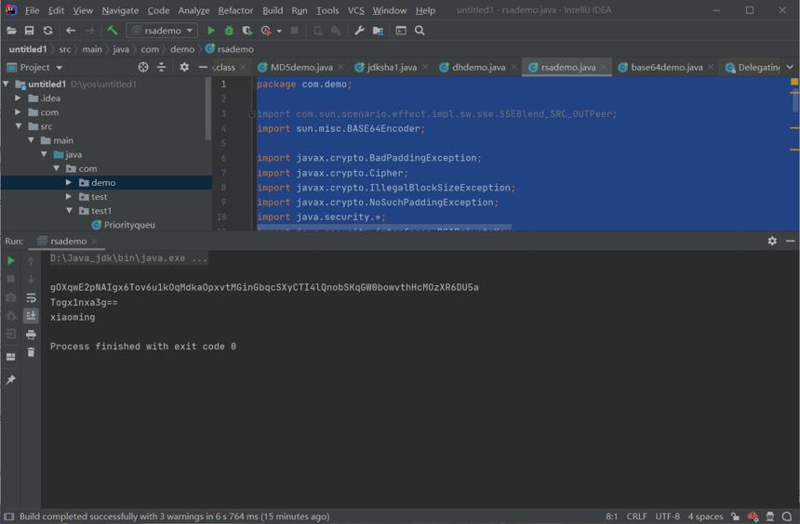Expand the demo package folder
Viewport: 800px width, 524px height.
tap(68, 182)
